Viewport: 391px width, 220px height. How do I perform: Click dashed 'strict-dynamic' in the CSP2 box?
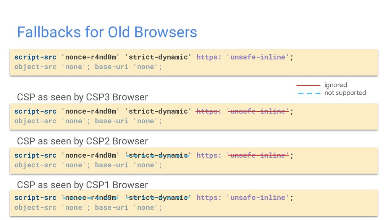(x=158, y=155)
